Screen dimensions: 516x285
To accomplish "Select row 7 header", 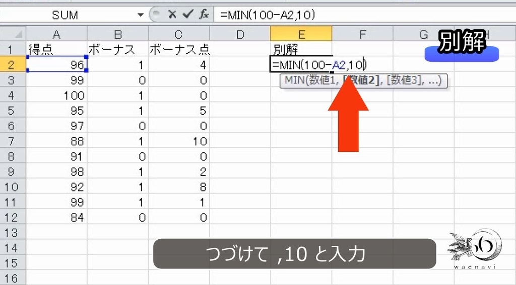I will (x=13, y=141).
